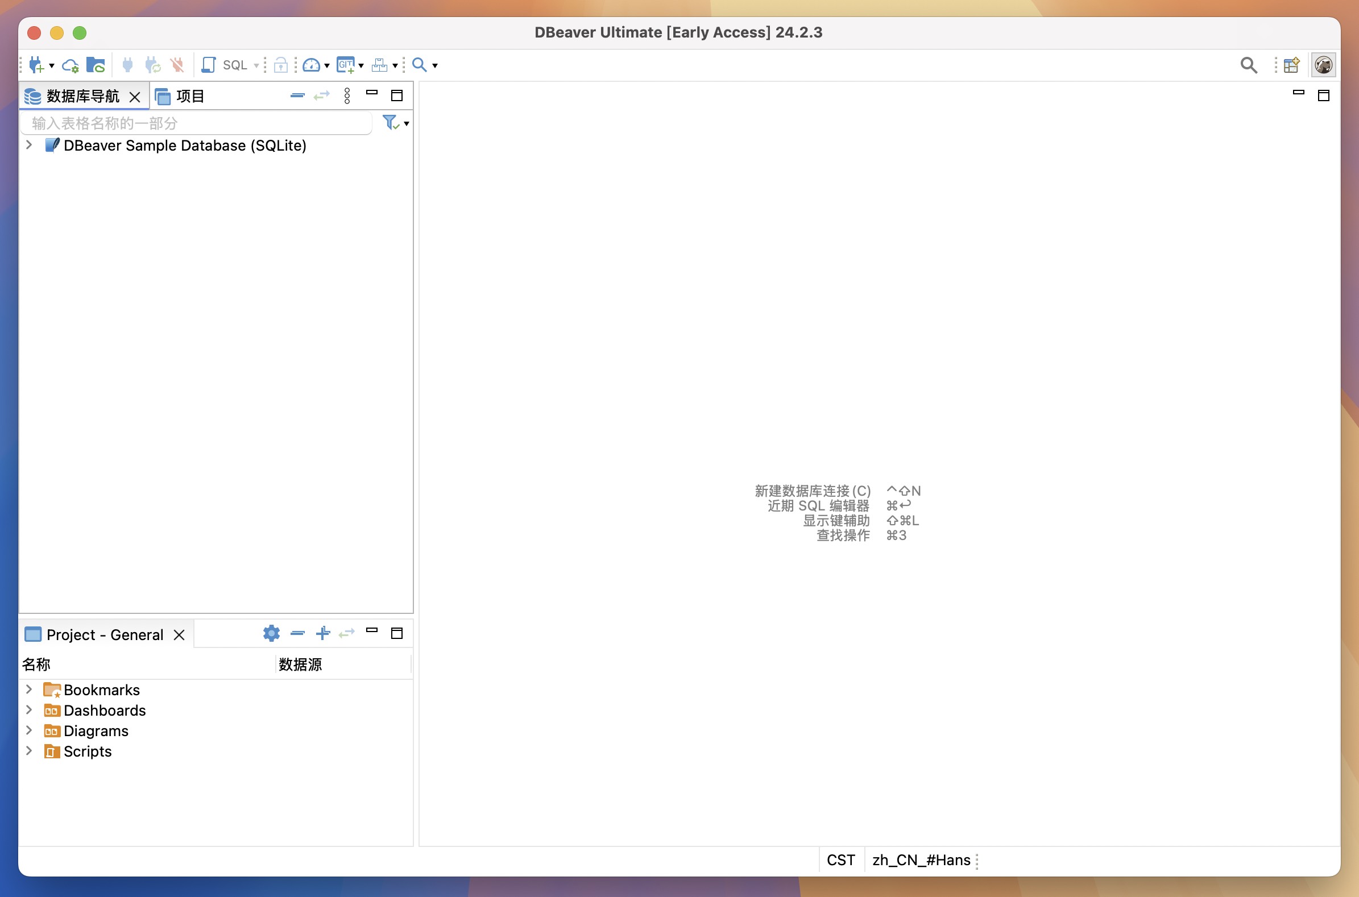This screenshot has width=1359, height=897.
Task: Minimize the database navigator panel
Action: click(x=371, y=92)
